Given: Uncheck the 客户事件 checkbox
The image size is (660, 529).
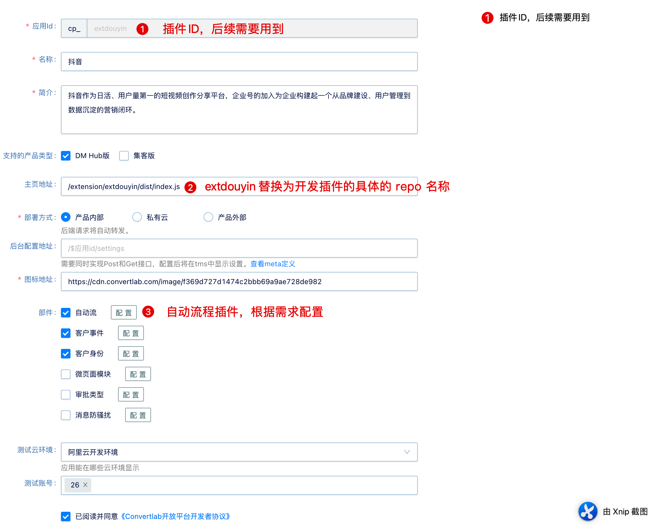Looking at the screenshot, I should [66, 333].
